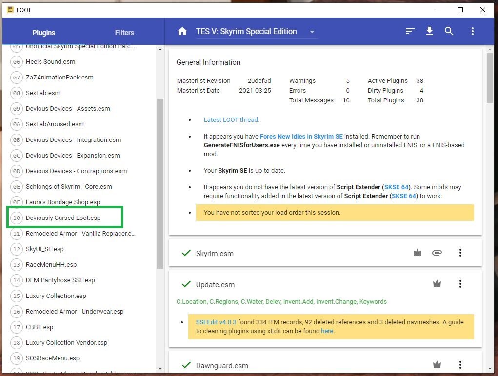Click the home icon in the header
This screenshot has width=498, height=376.
[x=182, y=31]
